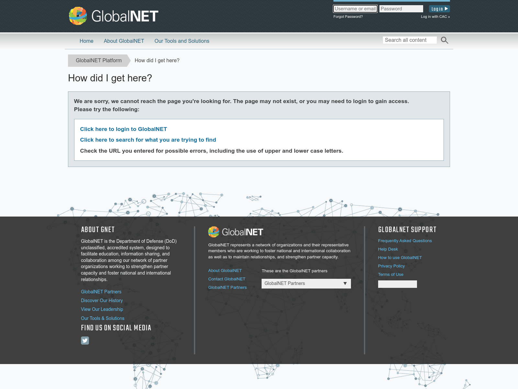Select the GlobalNET Platform breadcrumb
The image size is (518, 389).
point(99,61)
